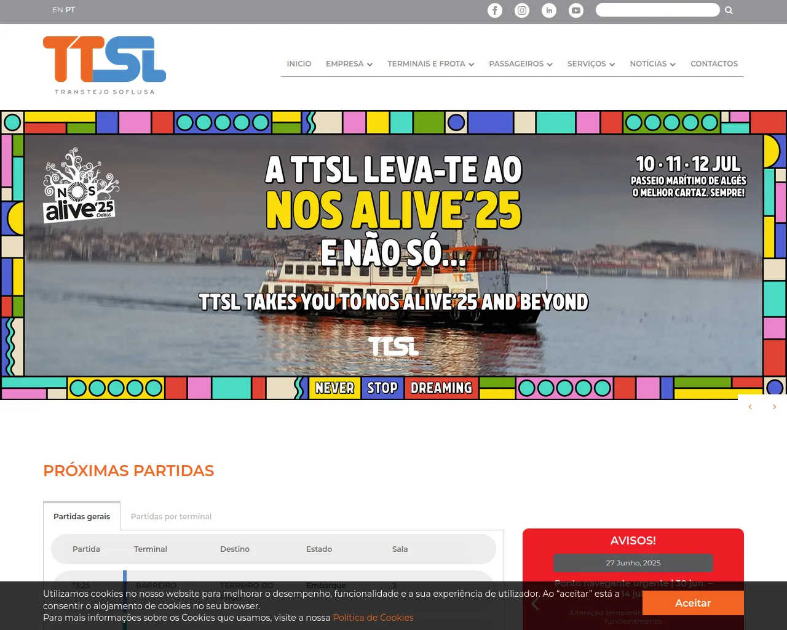Open the CONTACTOS page
Viewport: 787px width, 630px height.
[x=714, y=64]
